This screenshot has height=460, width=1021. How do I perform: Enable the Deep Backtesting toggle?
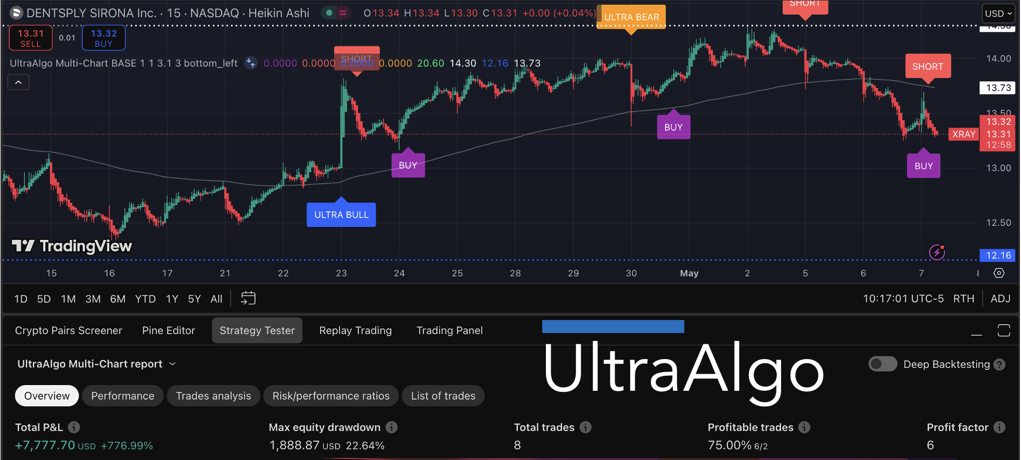click(x=883, y=364)
